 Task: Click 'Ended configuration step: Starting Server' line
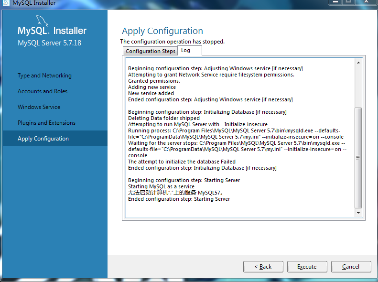point(179,199)
